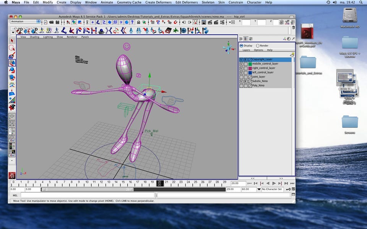The width and height of the screenshot is (367, 229).
Task: Enable visibility for joint_layer
Action: click(241, 77)
